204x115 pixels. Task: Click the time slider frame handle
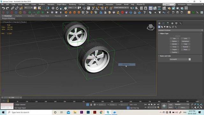11,97
